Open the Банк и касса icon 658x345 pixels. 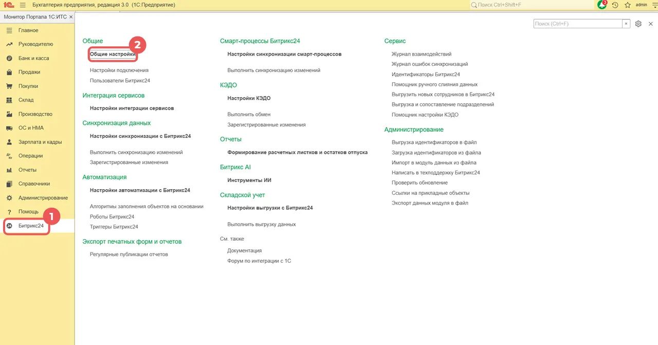[9, 58]
